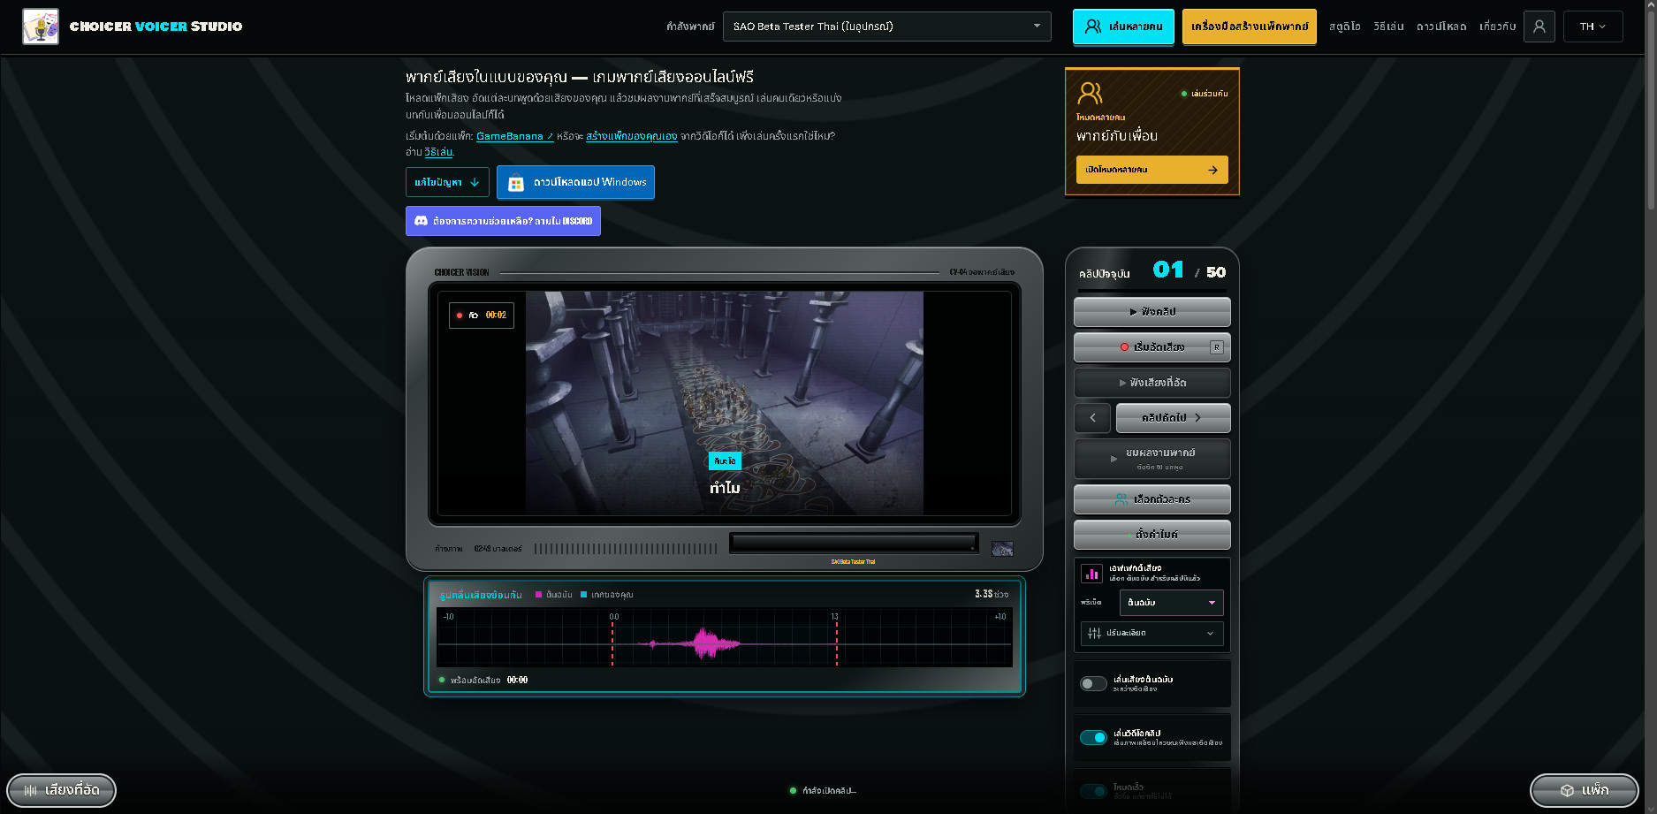Play the clip with the ฟังคลิป button
Viewport: 1657px width, 814px height.
(x=1152, y=312)
